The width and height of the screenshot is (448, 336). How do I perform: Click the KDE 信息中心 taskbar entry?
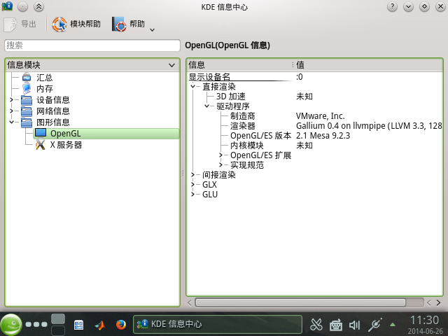[218, 324]
